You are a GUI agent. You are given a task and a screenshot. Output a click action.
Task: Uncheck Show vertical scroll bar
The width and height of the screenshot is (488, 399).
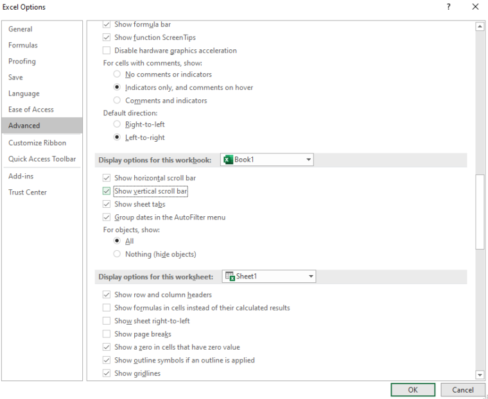pos(107,191)
